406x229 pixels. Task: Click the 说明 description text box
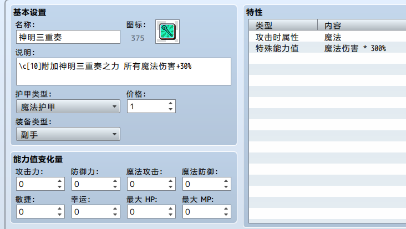coord(124,72)
